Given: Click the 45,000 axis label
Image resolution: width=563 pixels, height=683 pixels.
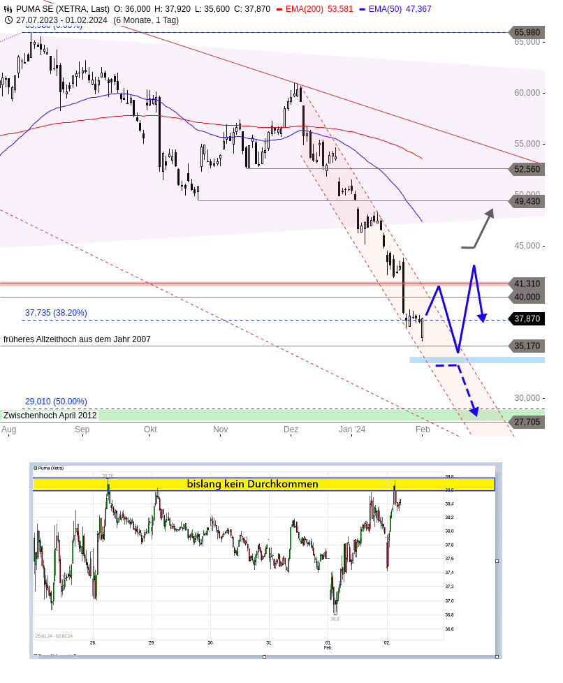Looking at the screenshot, I should pyautogui.click(x=527, y=246).
